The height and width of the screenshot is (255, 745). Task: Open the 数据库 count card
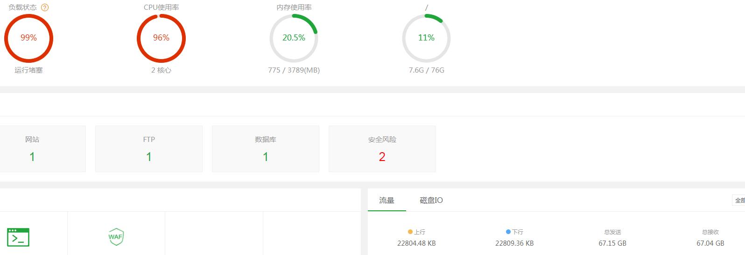click(x=266, y=149)
